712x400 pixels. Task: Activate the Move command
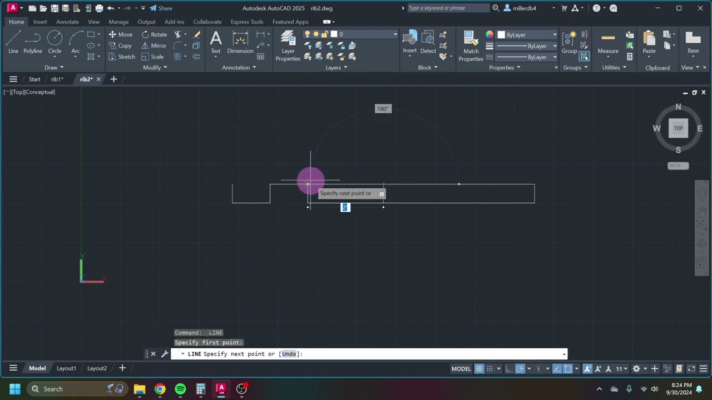[x=121, y=34]
